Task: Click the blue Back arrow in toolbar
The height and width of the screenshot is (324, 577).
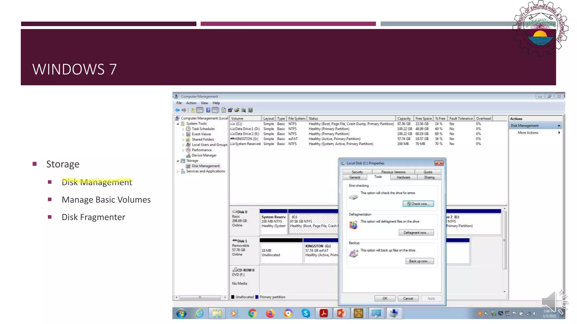Action: (x=177, y=110)
